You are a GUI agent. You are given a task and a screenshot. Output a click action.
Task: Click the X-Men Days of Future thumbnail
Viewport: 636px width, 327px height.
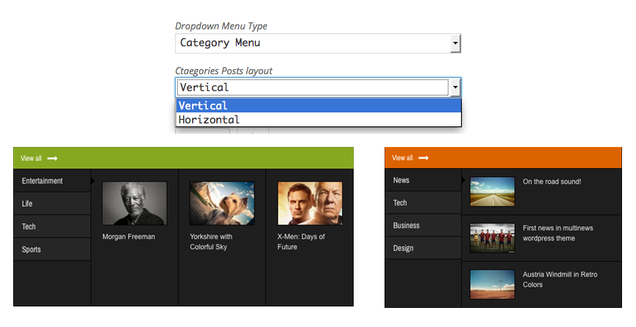(310, 203)
